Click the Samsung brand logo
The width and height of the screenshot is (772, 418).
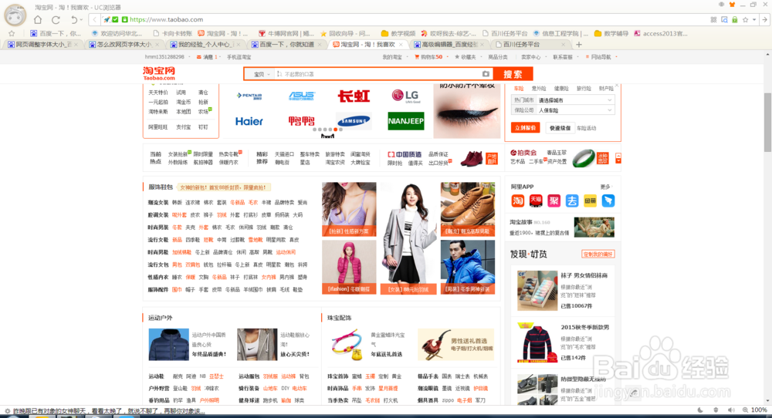click(x=354, y=120)
